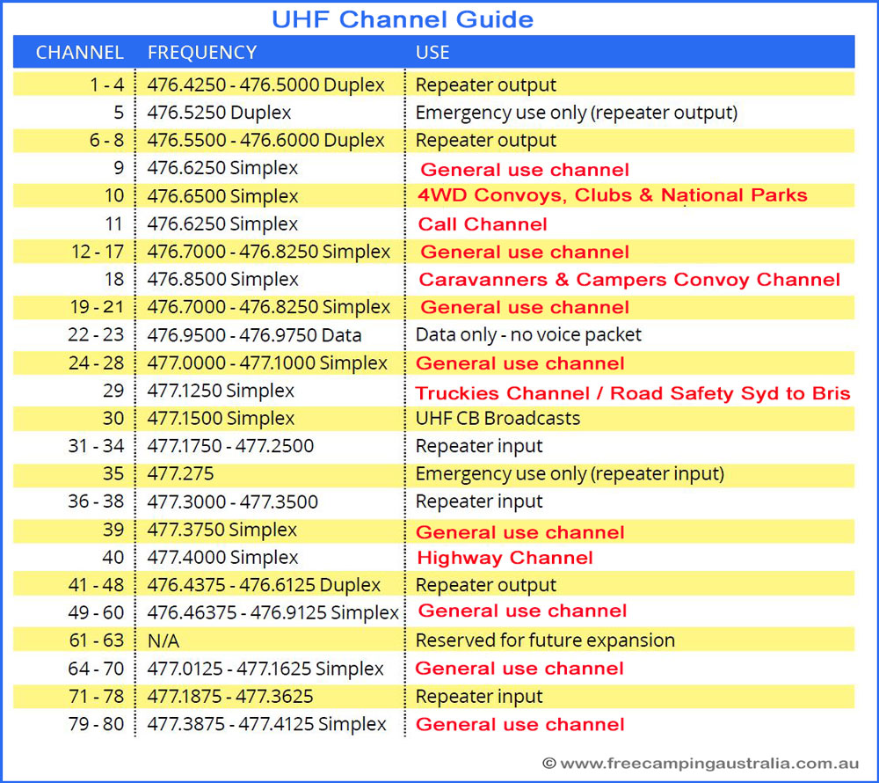Click the '476.5250 Duplex' frequency cell
The image size is (879, 783).
coord(220,113)
